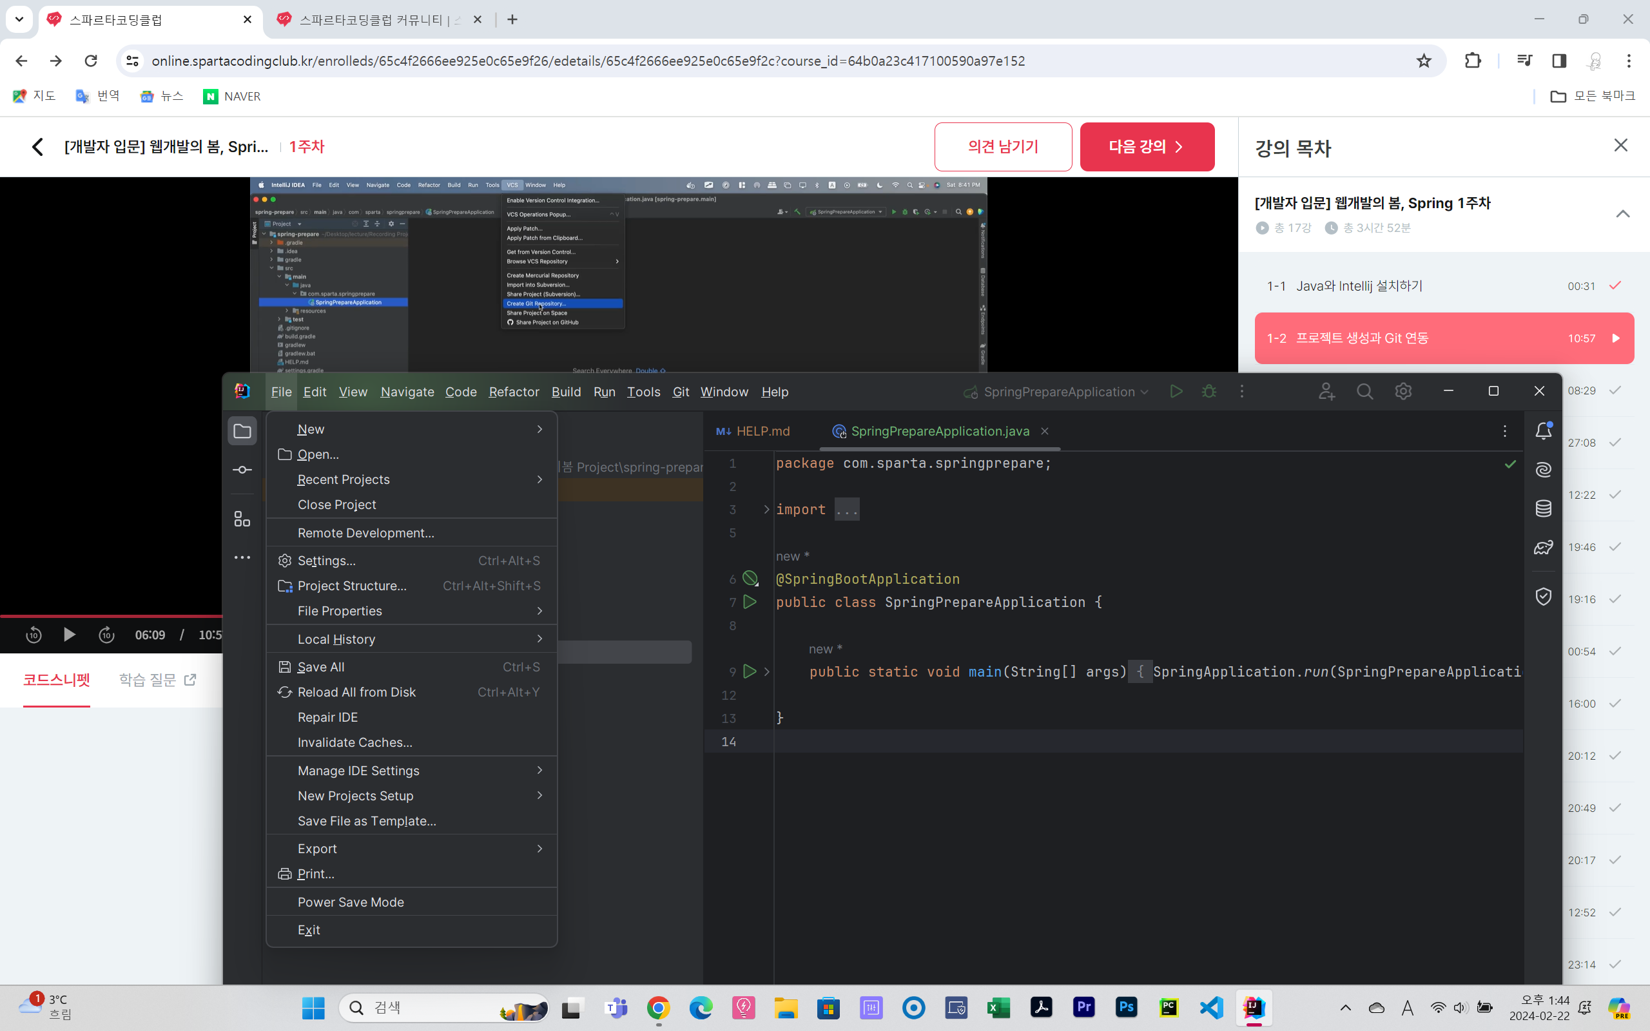This screenshot has width=1650, height=1031.
Task: Switch to the HELP.md editor tab
Action: click(x=753, y=431)
